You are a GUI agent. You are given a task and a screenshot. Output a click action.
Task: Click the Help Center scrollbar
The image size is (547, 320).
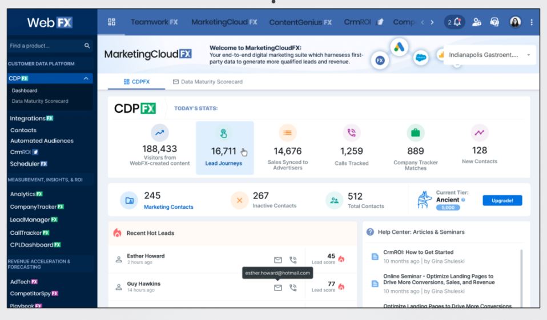click(521, 277)
